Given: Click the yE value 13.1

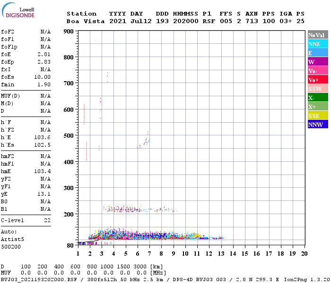Looking at the screenshot, I should pyautogui.click(x=44, y=194).
